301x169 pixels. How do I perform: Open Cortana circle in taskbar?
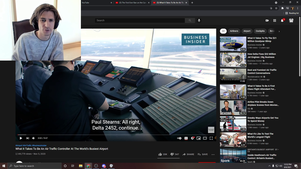[65, 166]
